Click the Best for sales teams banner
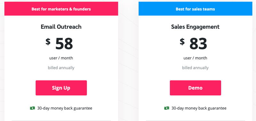Screen dimensions: 256x121 195,9
